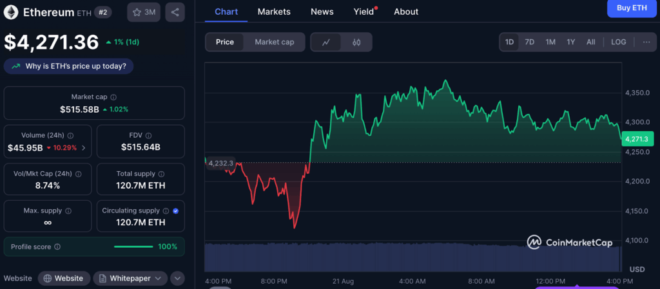This screenshot has height=289, width=660.
Task: Expand more links chevron beside Whitepaper
Action: pyautogui.click(x=177, y=278)
